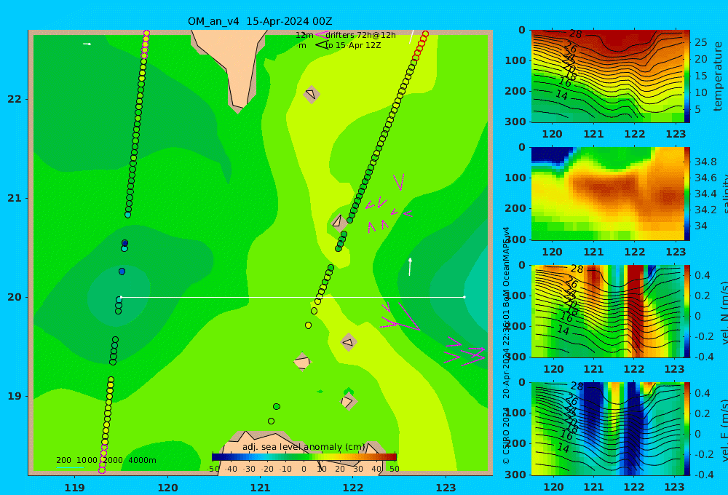Click the red circles atop the eastern track
728x495 pixels.
point(420,46)
